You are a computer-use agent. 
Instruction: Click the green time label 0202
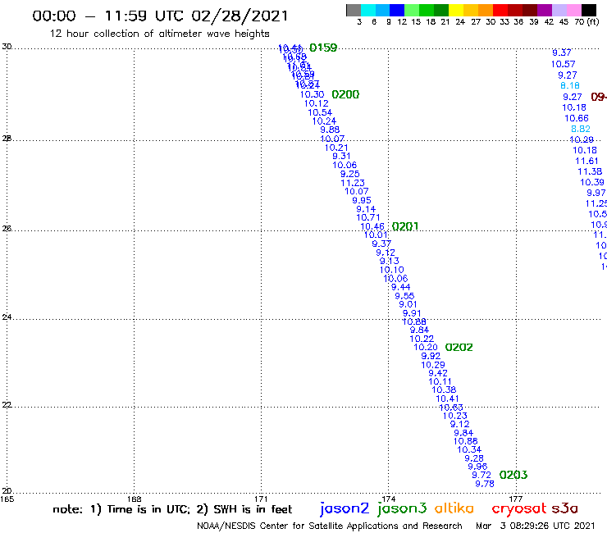(459, 347)
